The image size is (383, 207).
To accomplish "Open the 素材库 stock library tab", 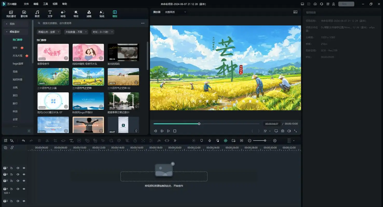I will coord(24,14).
